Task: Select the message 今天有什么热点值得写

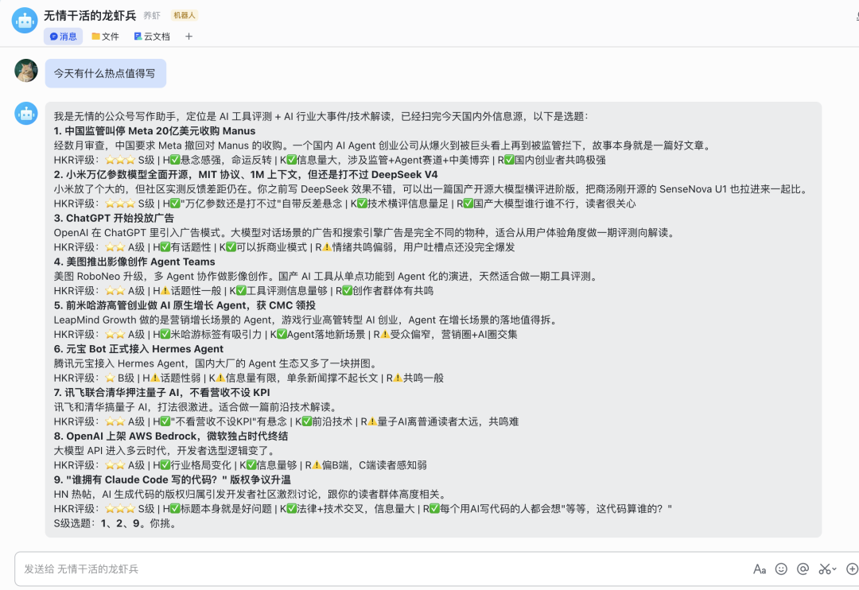Action: tap(105, 73)
